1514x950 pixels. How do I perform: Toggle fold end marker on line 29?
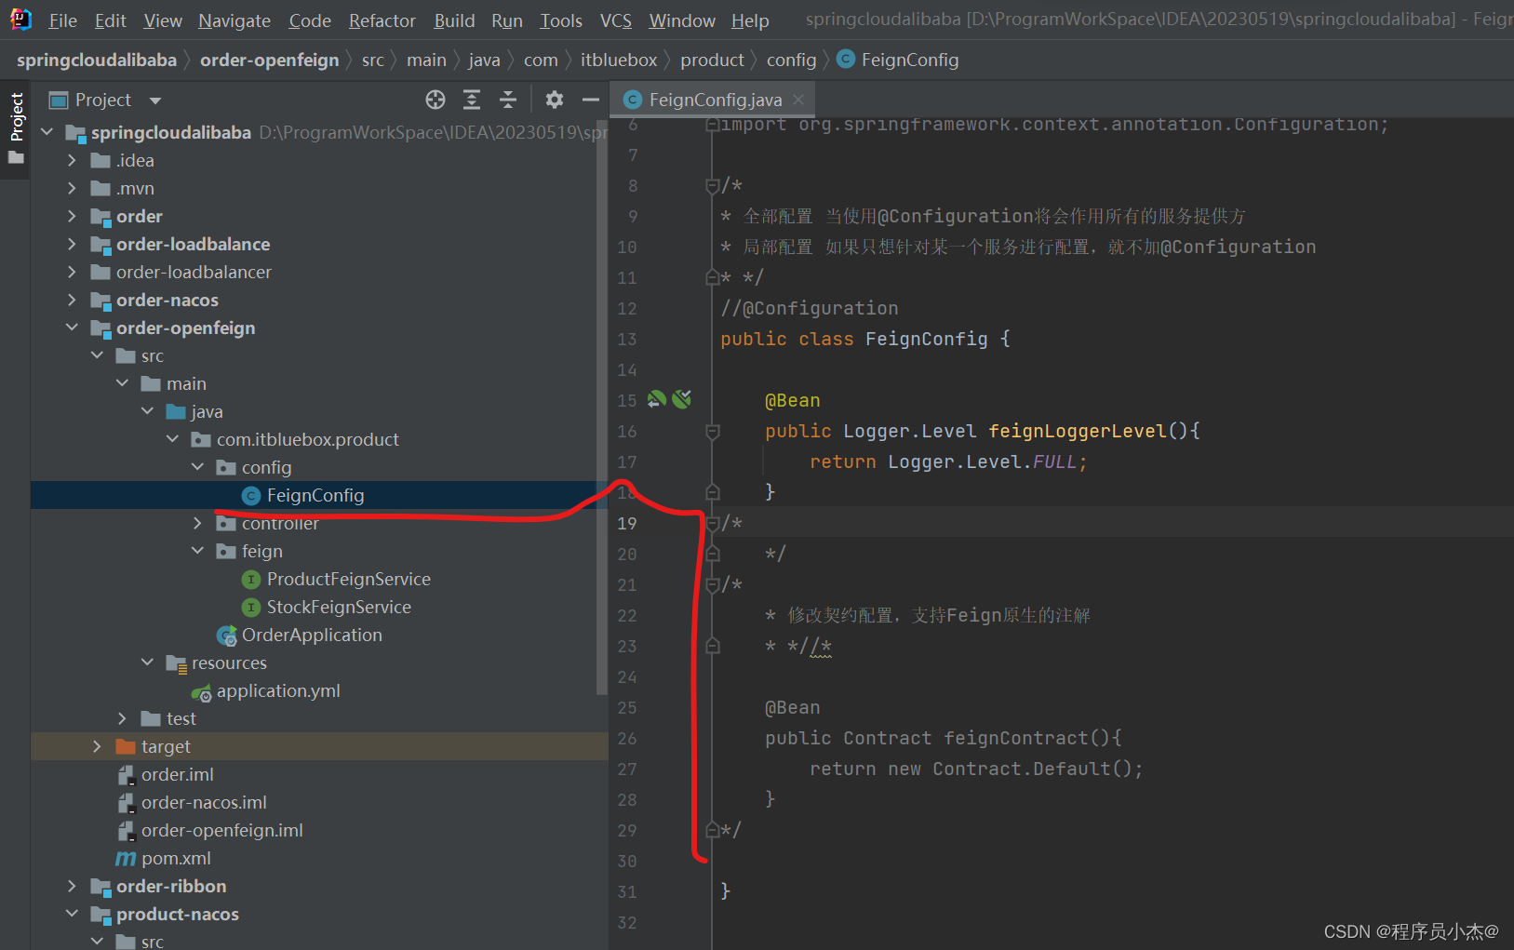713,830
